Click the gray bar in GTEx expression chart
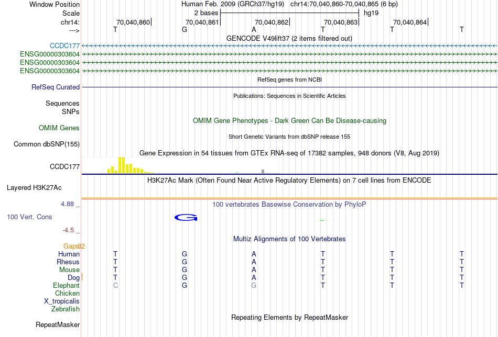The image size is (498, 337). 263,172
